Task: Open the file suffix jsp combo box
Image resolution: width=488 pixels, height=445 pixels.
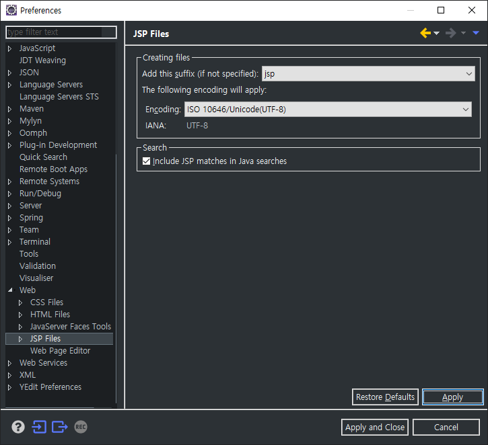Action: point(368,74)
